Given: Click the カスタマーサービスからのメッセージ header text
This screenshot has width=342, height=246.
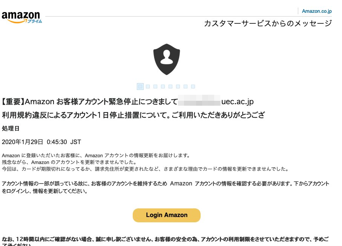Looking at the screenshot, I should (x=268, y=23).
